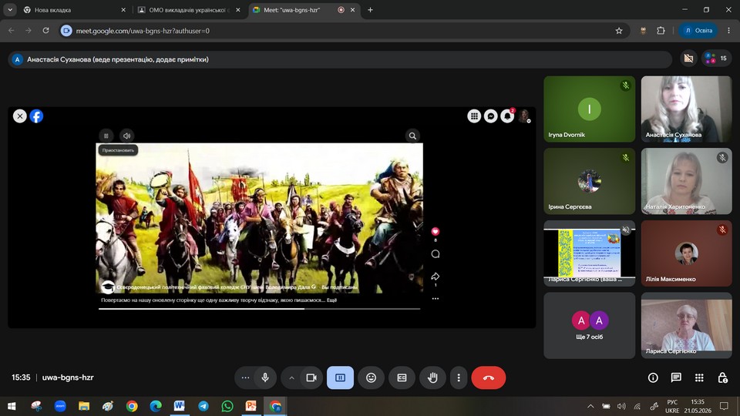Expand video settings chevron next to camera
Viewport: 740px width, 416px height.
click(291, 377)
